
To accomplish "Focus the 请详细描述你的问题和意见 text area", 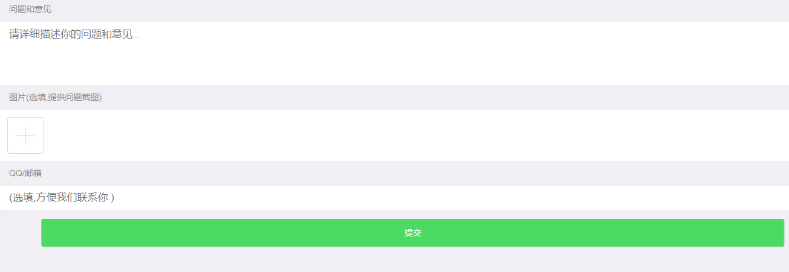I will click(394, 53).
